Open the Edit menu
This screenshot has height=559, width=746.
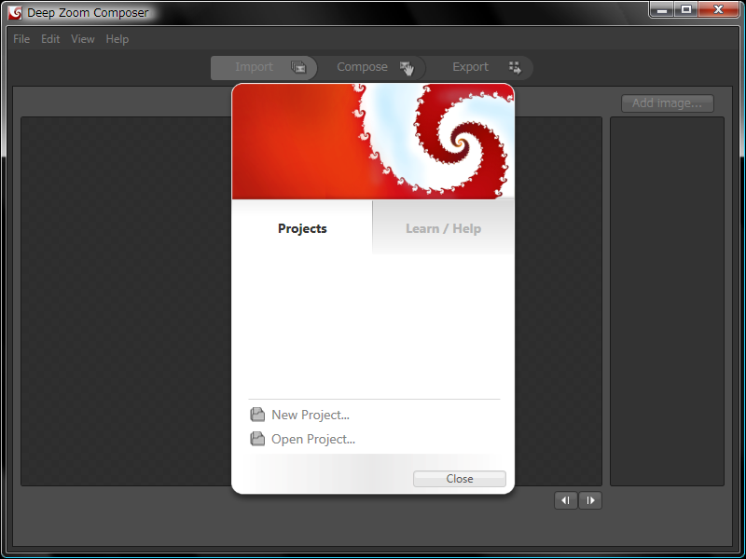(x=50, y=39)
